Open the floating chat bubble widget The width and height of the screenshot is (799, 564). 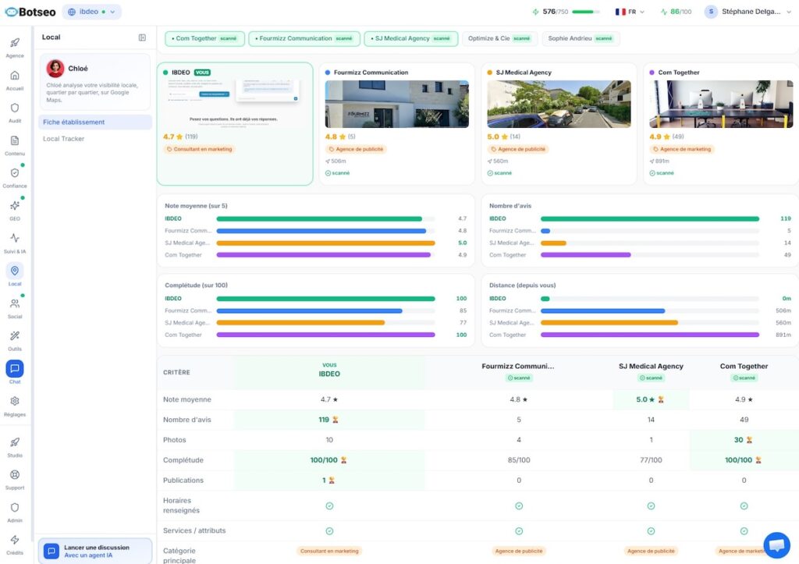[776, 545]
